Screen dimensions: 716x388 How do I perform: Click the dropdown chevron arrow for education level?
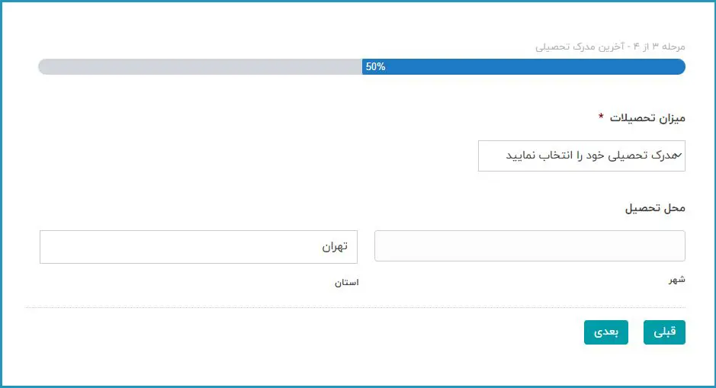click(679, 156)
